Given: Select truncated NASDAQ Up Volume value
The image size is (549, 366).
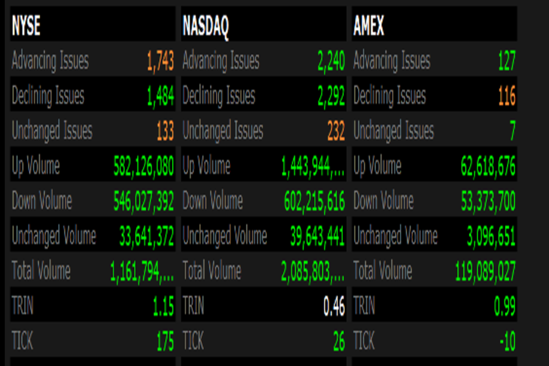Looking at the screenshot, I should point(313,167).
